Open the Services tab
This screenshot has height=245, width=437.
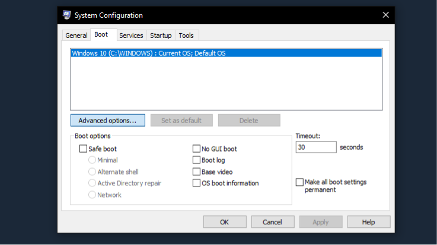tap(131, 36)
